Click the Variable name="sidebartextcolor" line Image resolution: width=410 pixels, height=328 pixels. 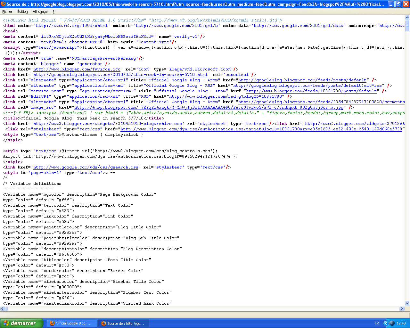[x=87, y=292]
